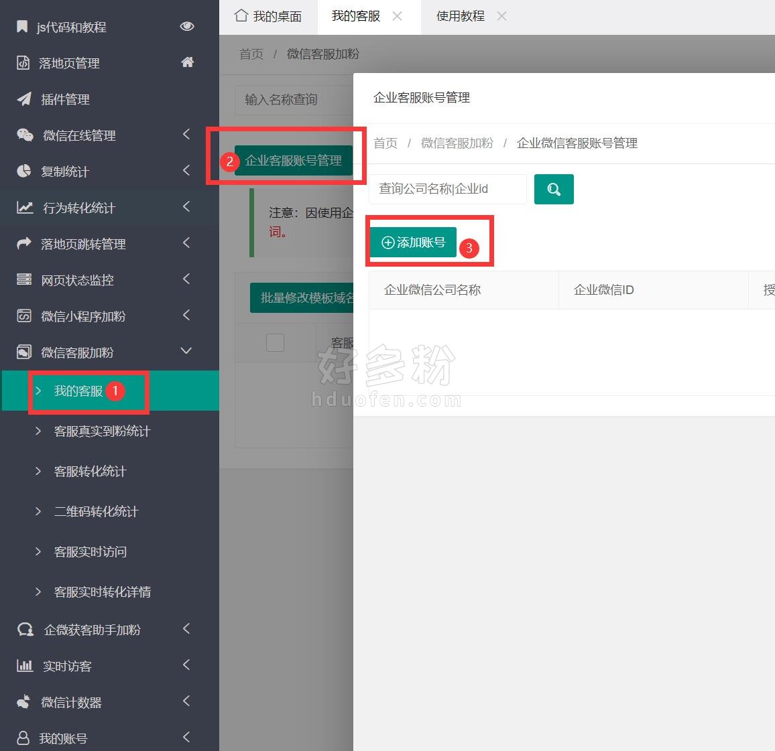Click the pie chart icon for 复制统计
Screen dimensions: 775x751
point(24,172)
